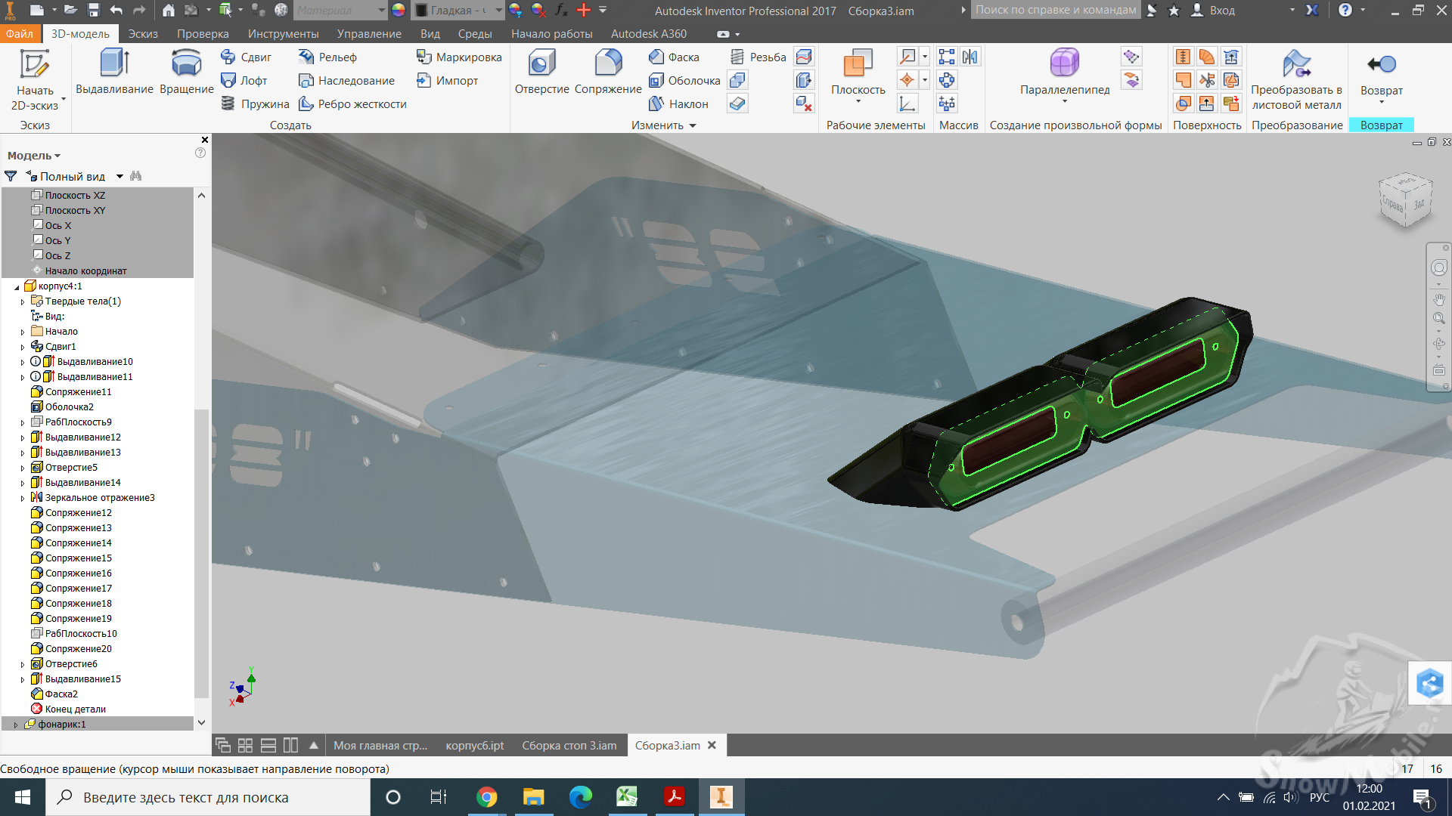Open Autodesk Inventor from taskbar
1452x816 pixels.
(721, 797)
